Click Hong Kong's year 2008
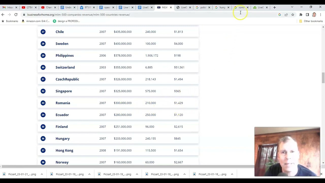The height and width of the screenshot is (183, 325). [103, 150]
